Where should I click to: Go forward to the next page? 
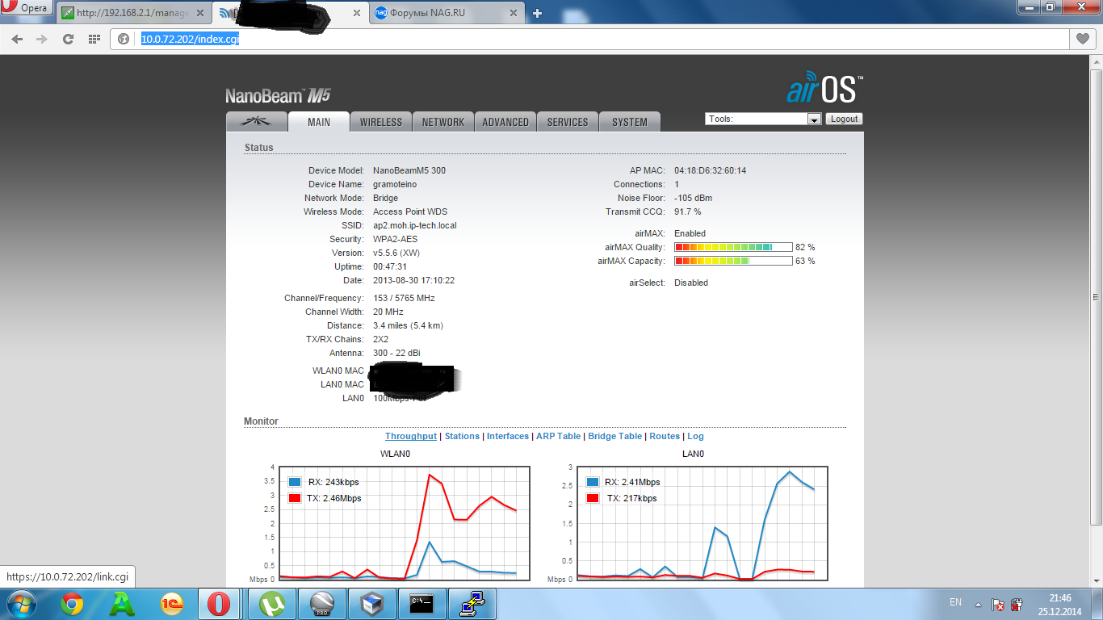[42, 39]
